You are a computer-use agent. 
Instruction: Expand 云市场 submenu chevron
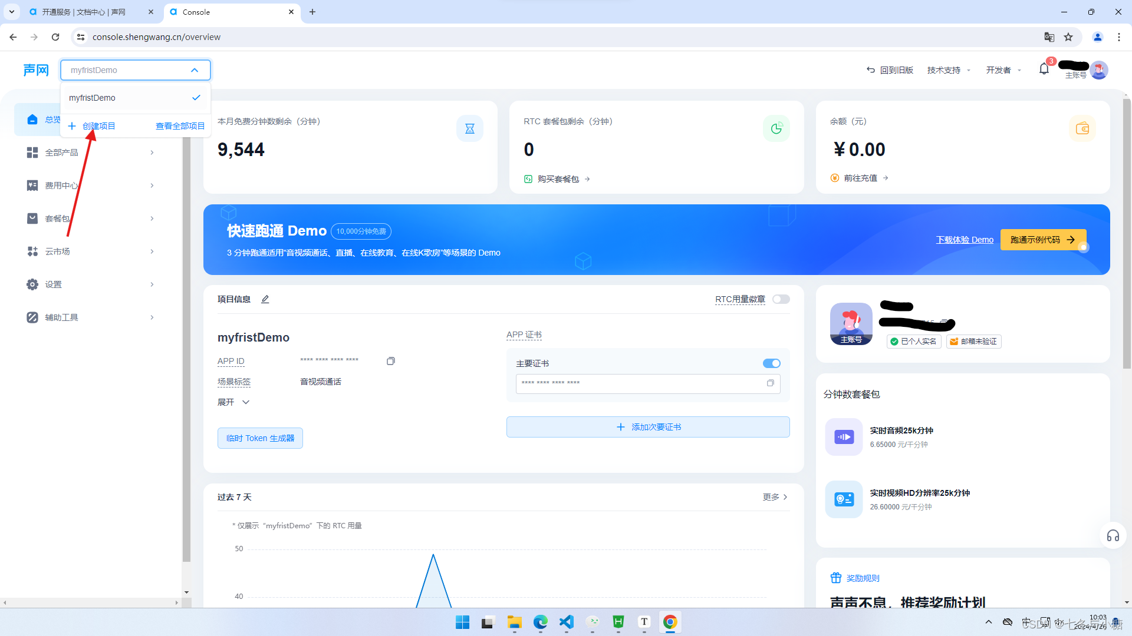click(x=152, y=251)
